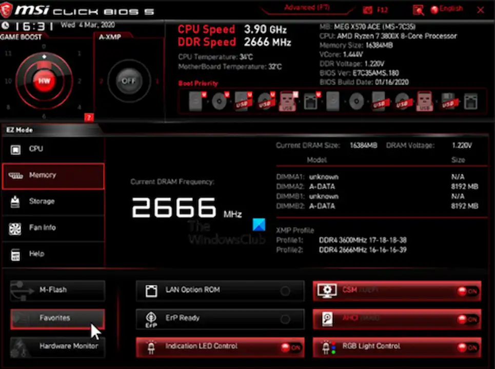Turn off RGB Light Control
This screenshot has width=495, height=369.
tap(467, 347)
